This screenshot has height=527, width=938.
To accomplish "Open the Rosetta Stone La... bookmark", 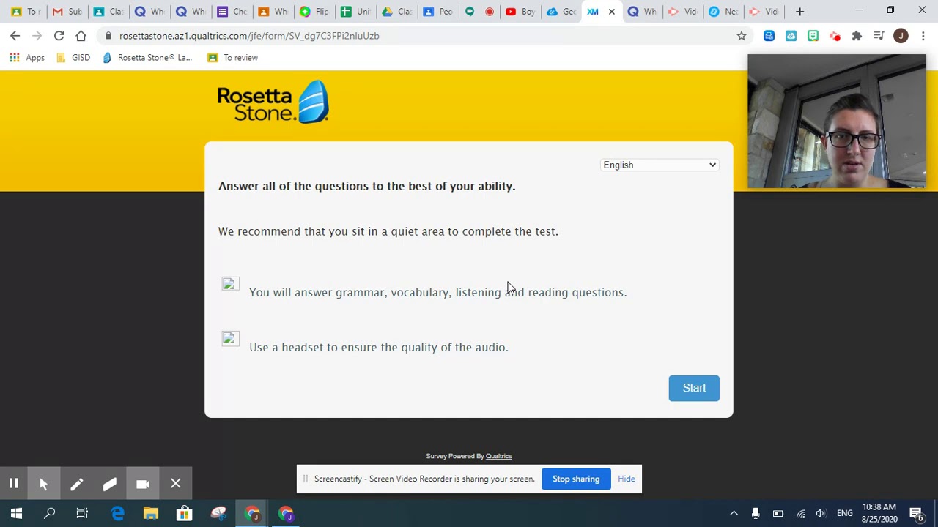I will click(147, 57).
